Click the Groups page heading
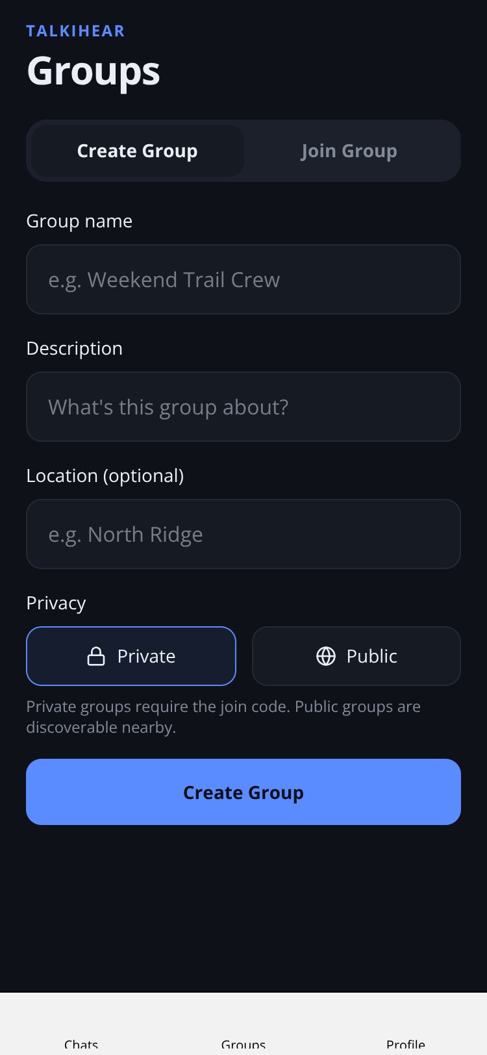 click(94, 70)
